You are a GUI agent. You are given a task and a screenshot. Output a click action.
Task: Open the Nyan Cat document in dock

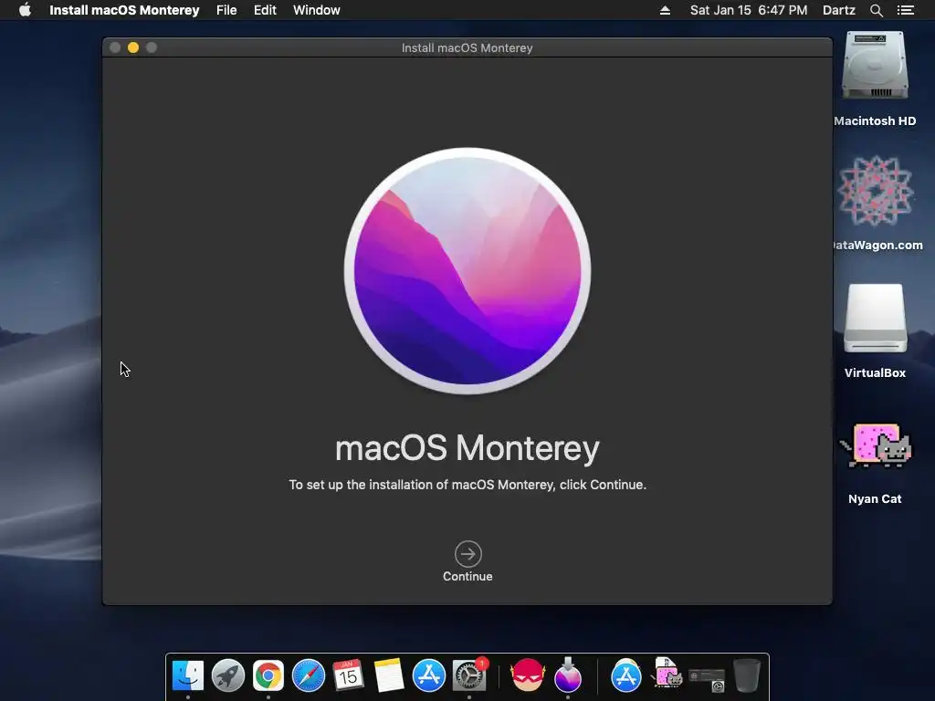(667, 674)
